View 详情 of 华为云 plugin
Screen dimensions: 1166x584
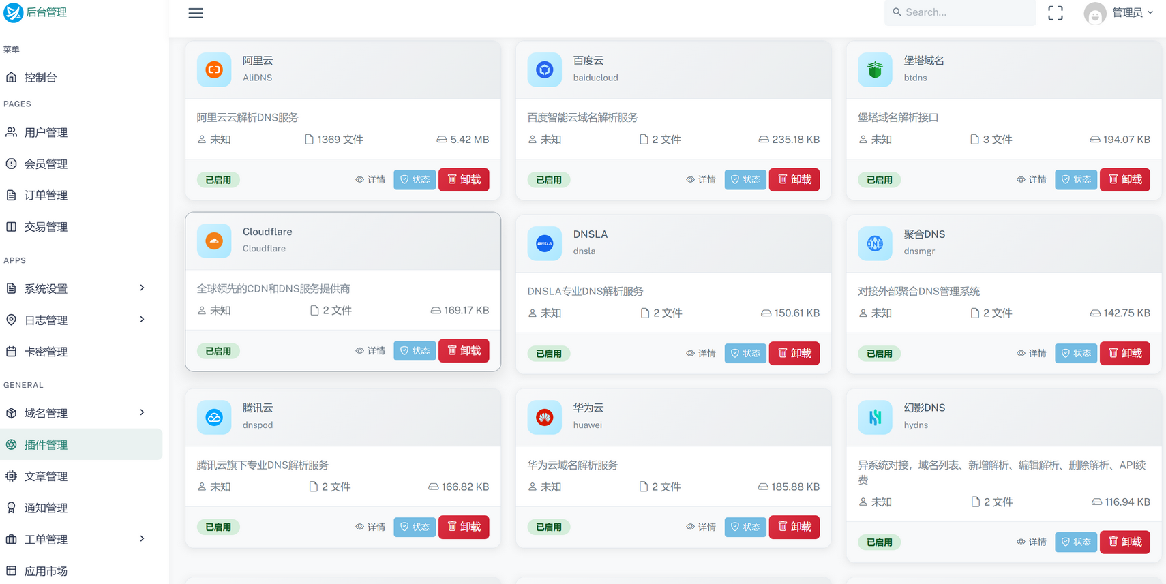pos(701,527)
